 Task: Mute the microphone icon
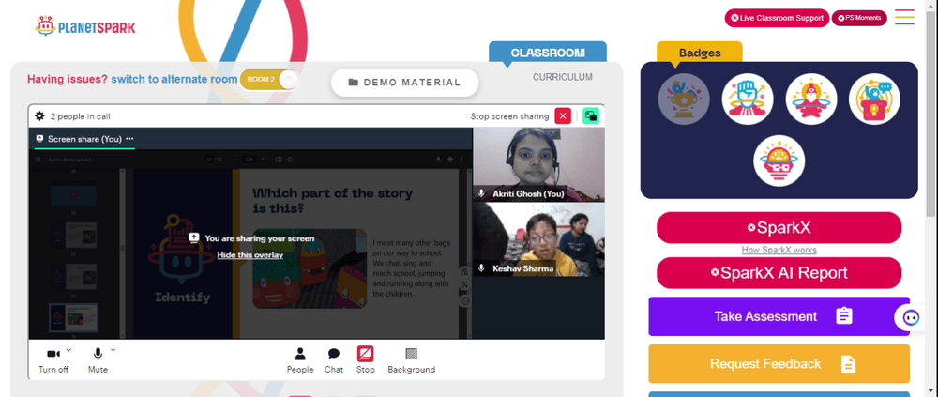coord(98,354)
